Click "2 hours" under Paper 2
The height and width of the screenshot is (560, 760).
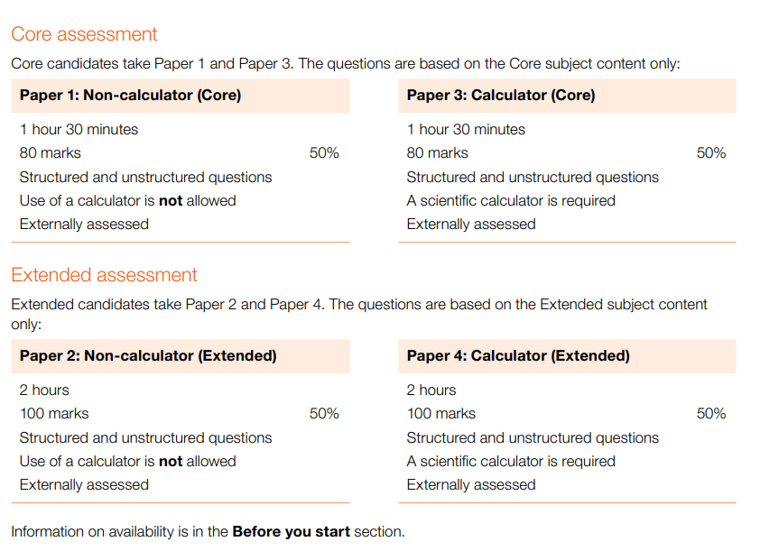click(x=44, y=390)
